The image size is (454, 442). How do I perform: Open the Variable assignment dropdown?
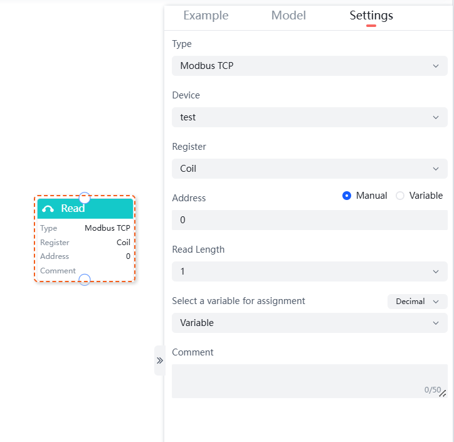click(x=309, y=323)
